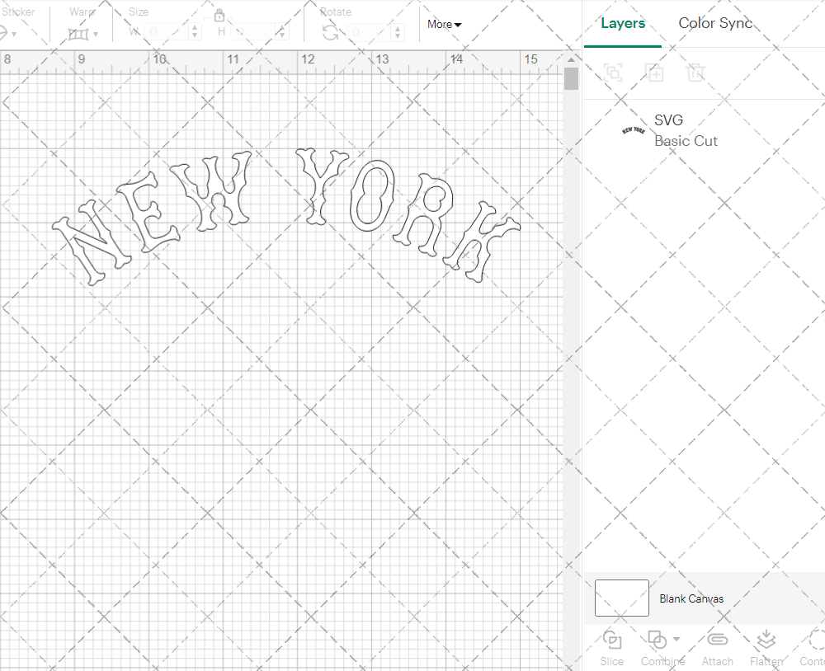Viewport: 825px width, 671px height.
Task: Click the Flatten icon
Action: (766, 640)
